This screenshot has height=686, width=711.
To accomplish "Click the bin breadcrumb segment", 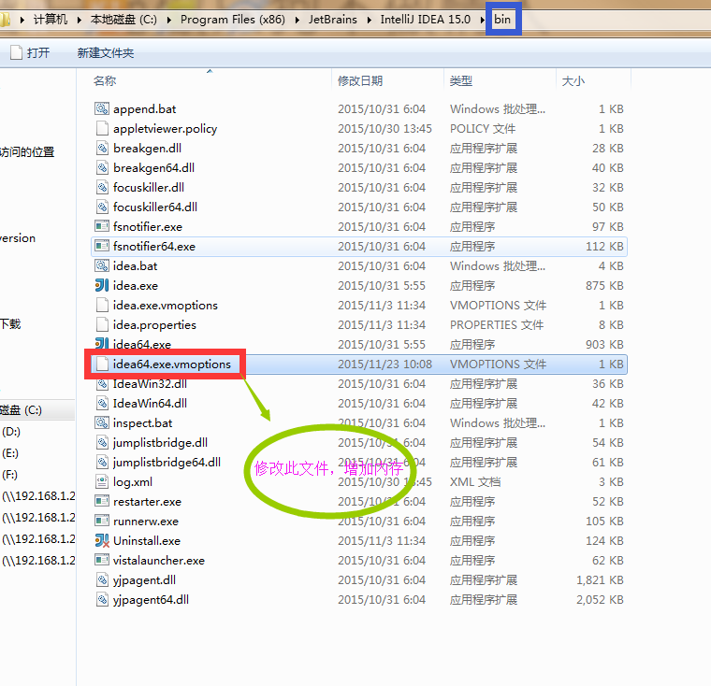I will point(502,20).
